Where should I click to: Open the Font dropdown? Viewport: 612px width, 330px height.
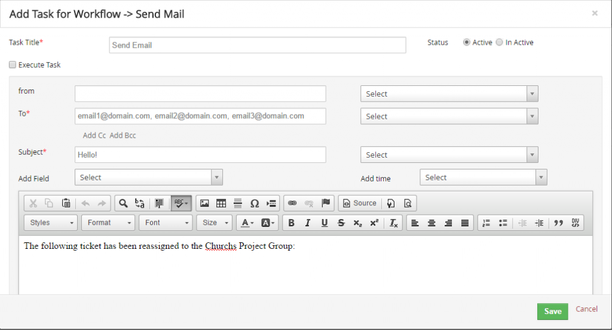[x=166, y=223]
